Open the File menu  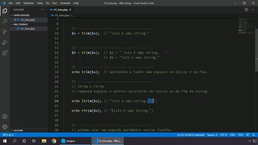(10, 3)
